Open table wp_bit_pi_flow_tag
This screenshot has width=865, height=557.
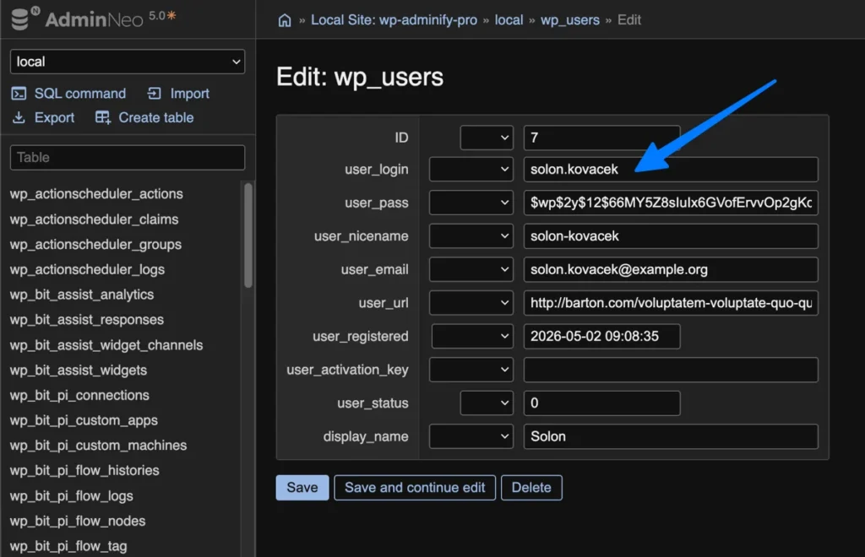(68, 547)
